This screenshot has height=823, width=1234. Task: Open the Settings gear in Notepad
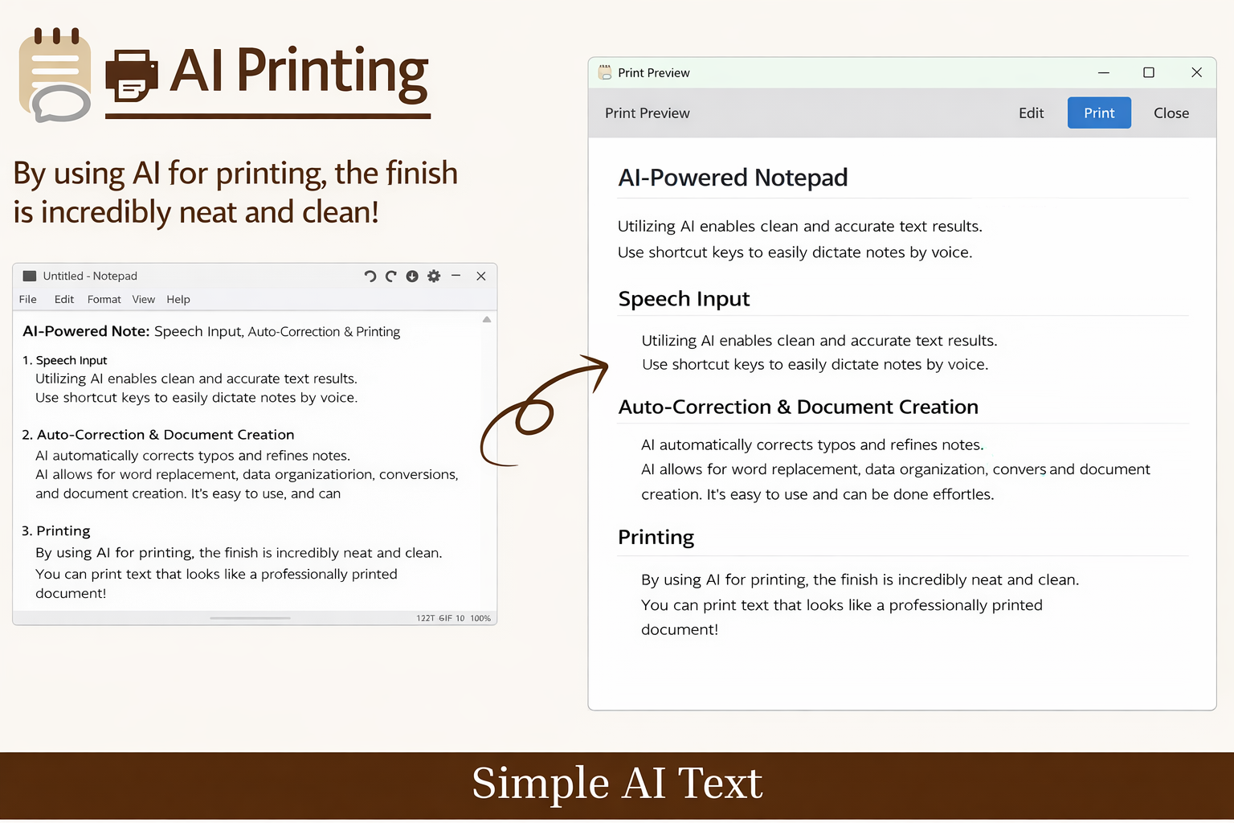coord(434,276)
